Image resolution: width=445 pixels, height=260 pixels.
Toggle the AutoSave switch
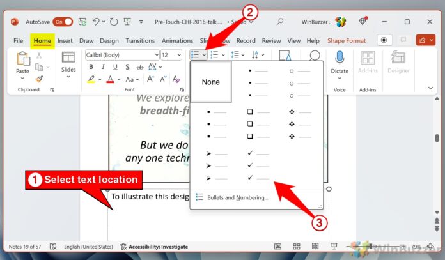click(x=62, y=22)
